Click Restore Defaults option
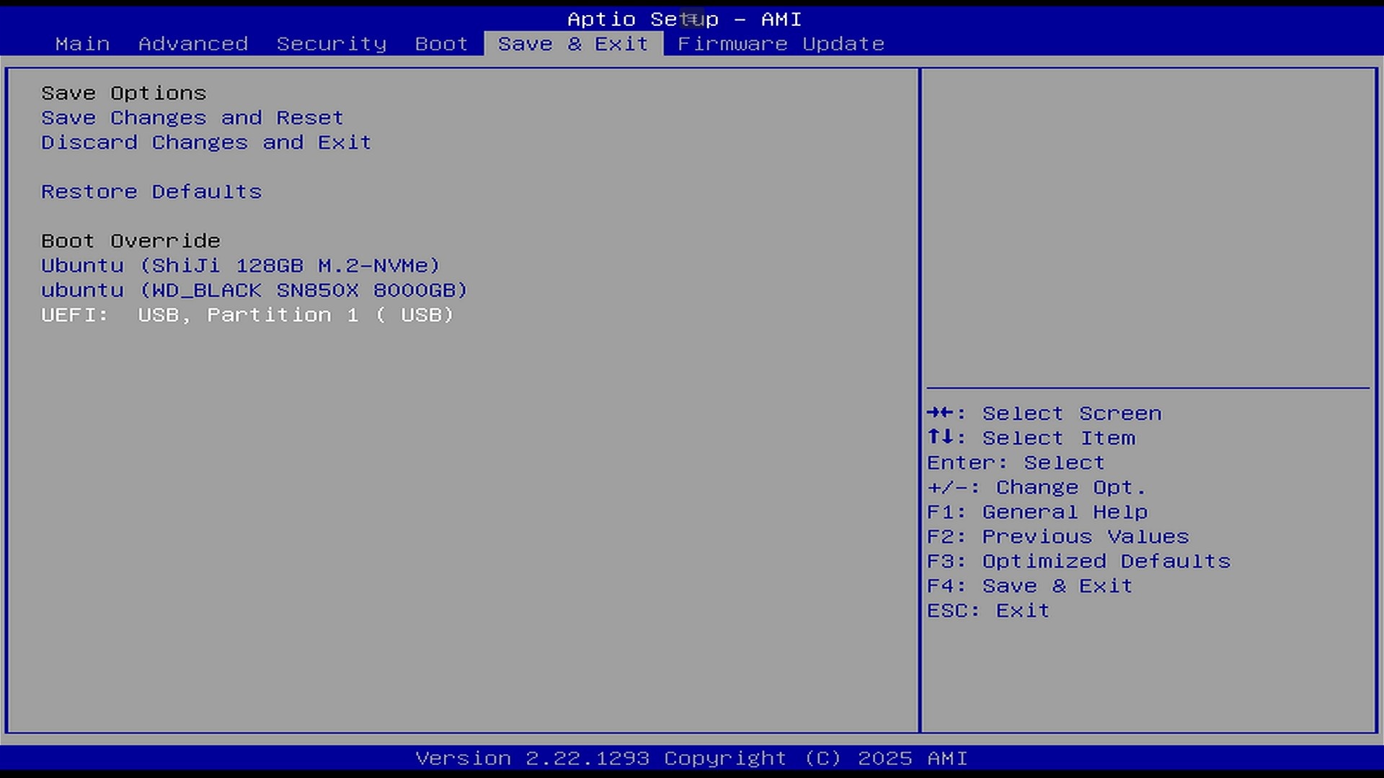This screenshot has height=778, width=1384. click(151, 192)
